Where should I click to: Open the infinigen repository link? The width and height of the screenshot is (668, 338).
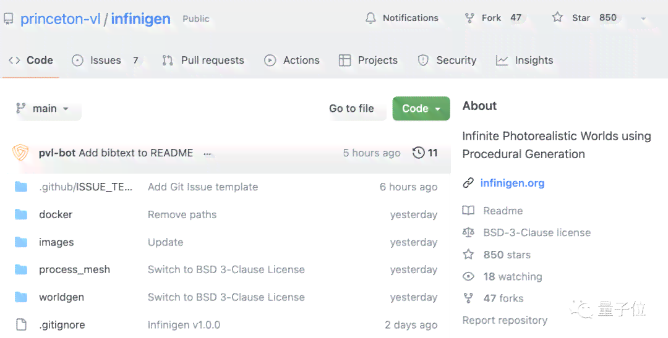click(140, 19)
